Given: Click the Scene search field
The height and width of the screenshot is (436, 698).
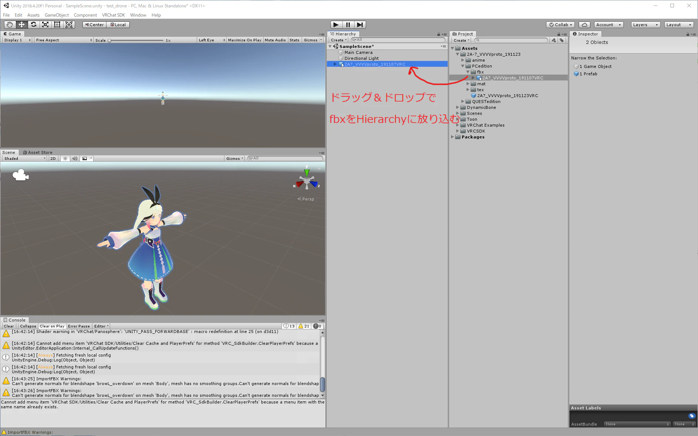Looking at the screenshot, I should tap(285, 158).
